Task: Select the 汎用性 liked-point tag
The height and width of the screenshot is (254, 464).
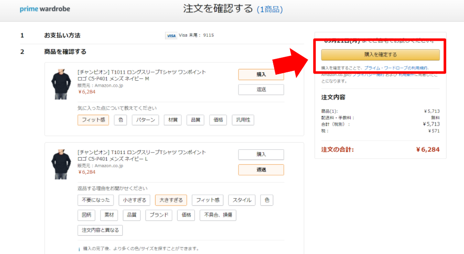Action: coord(243,120)
